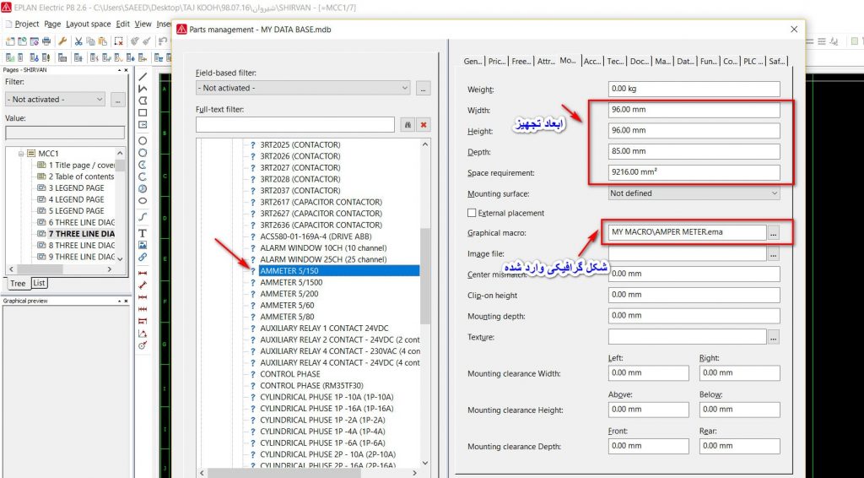This screenshot has width=864, height=478.
Task: Toggle the External placement checkbox
Action: point(472,213)
